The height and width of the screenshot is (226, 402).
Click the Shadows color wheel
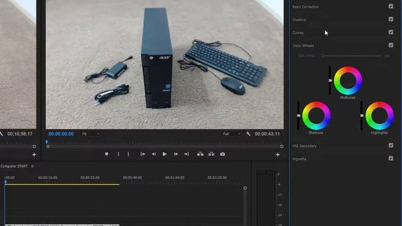(316, 116)
